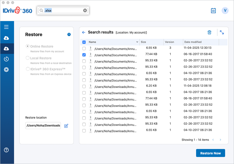The width and height of the screenshot is (234, 164).
Task: Open the hamburger menu in sidebar
Action: [x=6, y=27]
